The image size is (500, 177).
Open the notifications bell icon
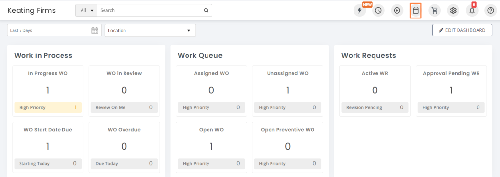pos(472,11)
